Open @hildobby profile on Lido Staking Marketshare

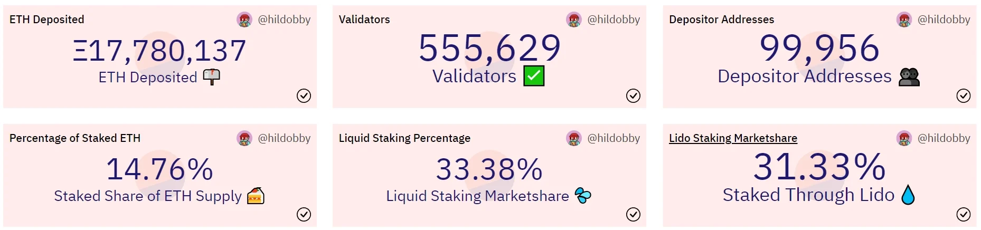[944, 139]
